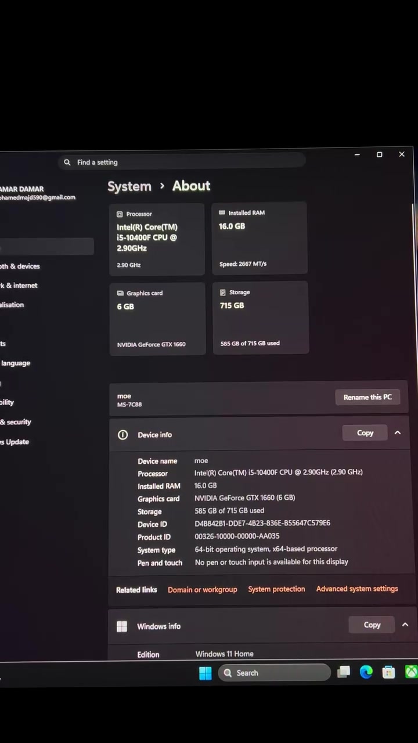
Task: Click the Processor chip icon on its card
Action: coord(120,214)
